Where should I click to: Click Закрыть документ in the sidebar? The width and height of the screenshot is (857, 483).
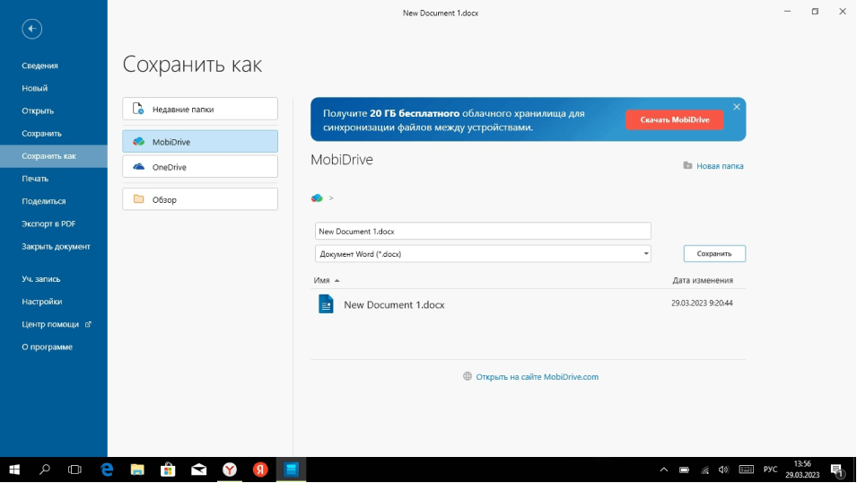pos(56,246)
